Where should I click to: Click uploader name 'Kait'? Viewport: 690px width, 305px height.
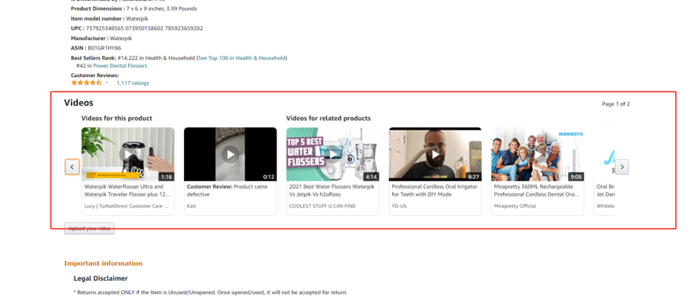coord(191,206)
